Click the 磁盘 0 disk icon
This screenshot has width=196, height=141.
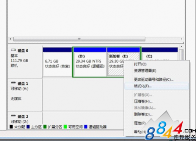pos(13,50)
